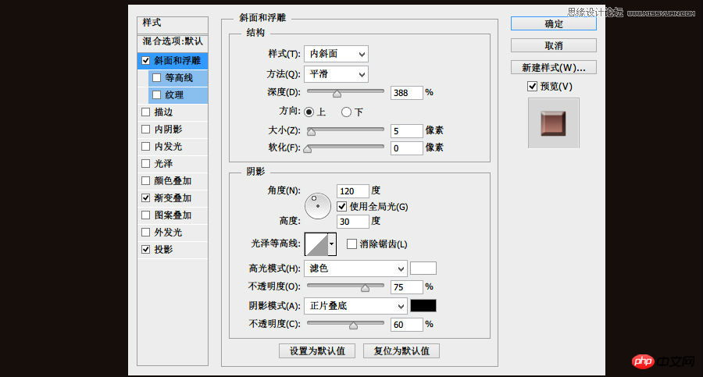Uncheck the 斜面和浮雕 checkbox
The width and height of the screenshot is (703, 377).
click(x=146, y=61)
